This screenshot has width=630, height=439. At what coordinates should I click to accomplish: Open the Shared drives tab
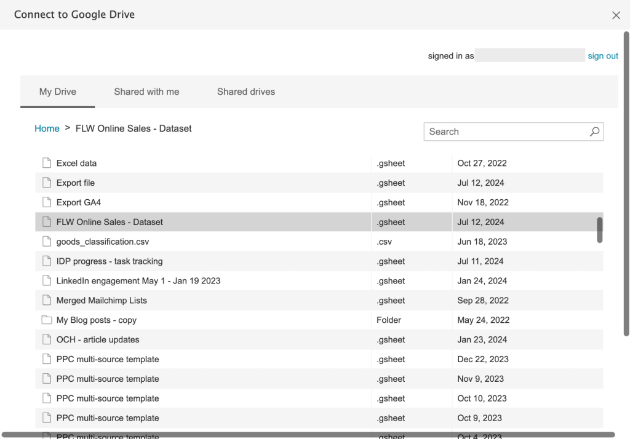246,92
